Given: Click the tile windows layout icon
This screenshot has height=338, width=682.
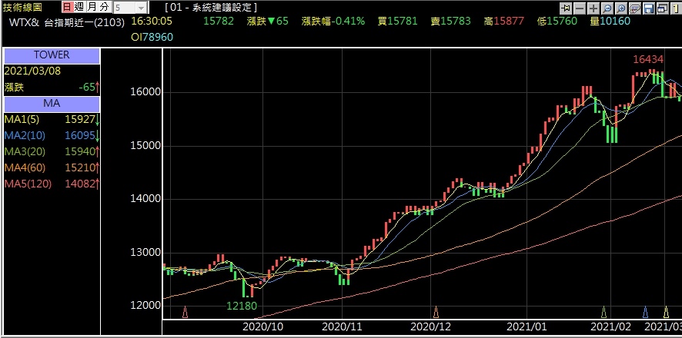Looking at the screenshot, I should pos(663,8).
